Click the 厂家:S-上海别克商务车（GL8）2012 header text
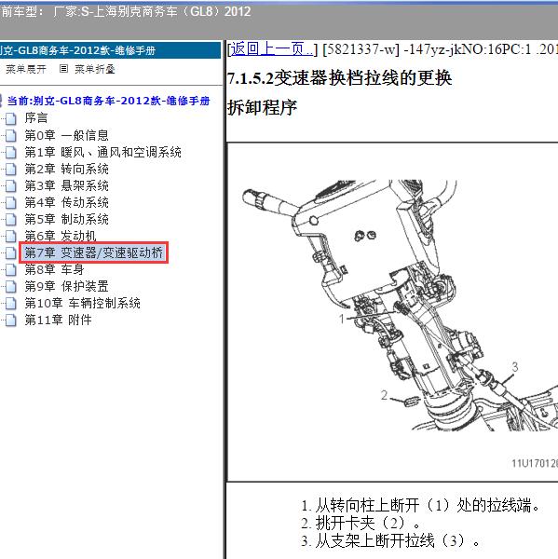Viewport: 558px width, 559px height. pos(152,12)
